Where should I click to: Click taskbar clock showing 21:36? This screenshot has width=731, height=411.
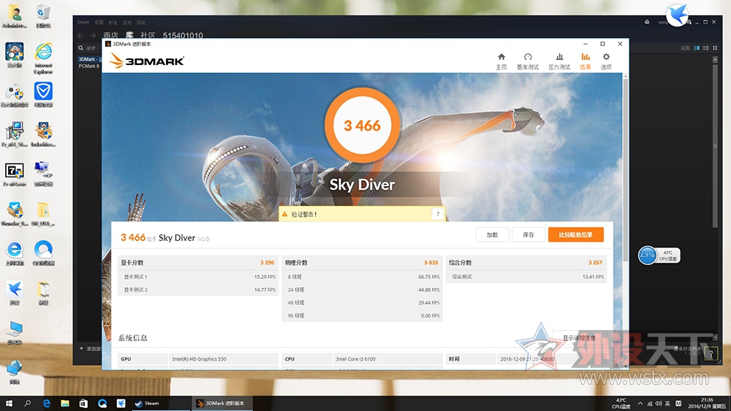coord(707,403)
